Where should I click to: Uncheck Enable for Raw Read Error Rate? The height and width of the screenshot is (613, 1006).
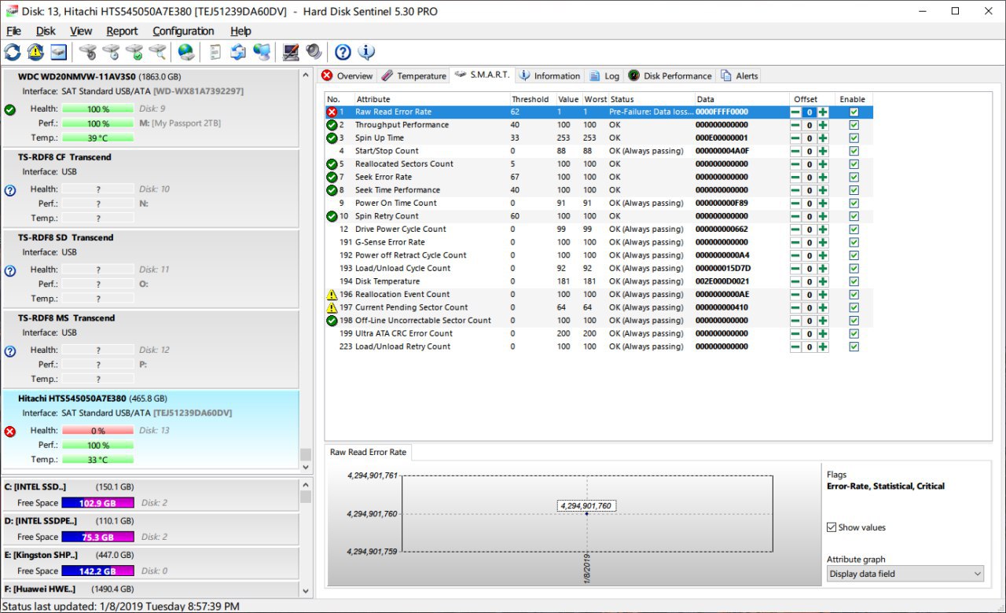pyautogui.click(x=854, y=112)
